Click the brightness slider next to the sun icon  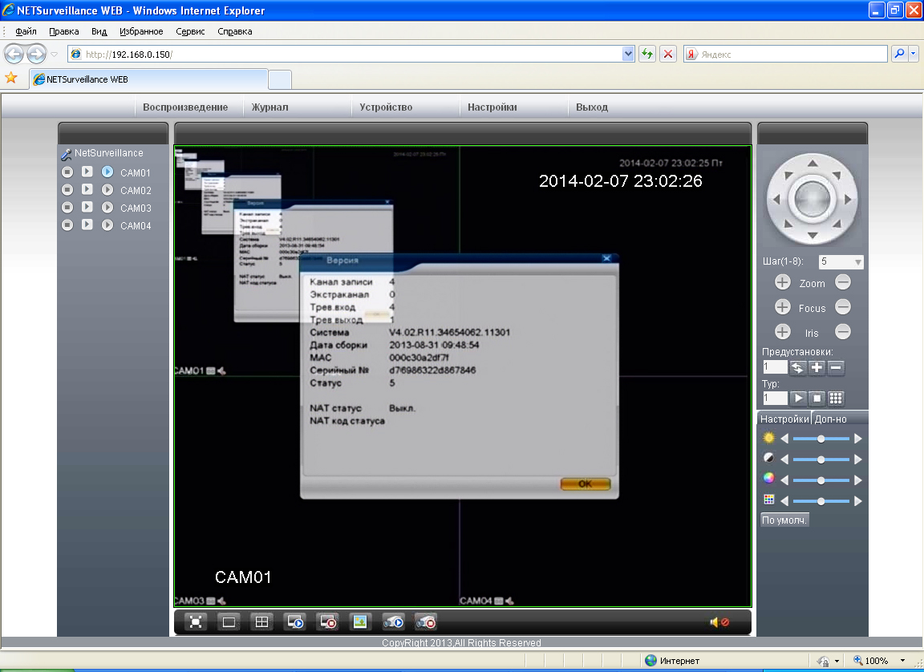coord(821,439)
